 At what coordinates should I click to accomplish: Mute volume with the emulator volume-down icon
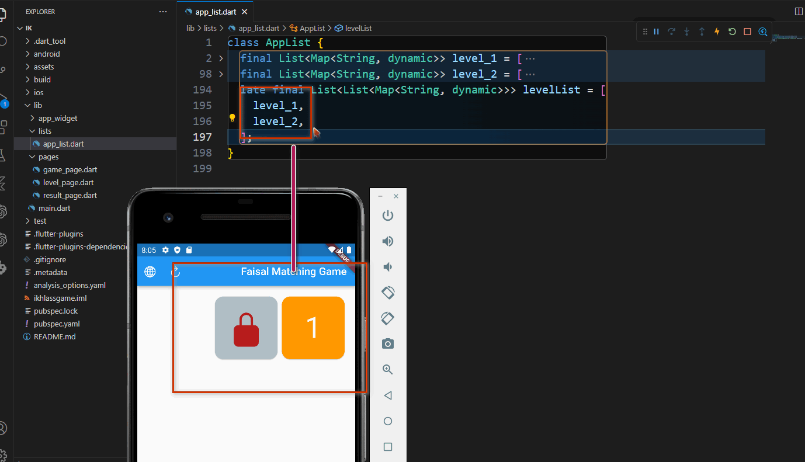tap(387, 266)
